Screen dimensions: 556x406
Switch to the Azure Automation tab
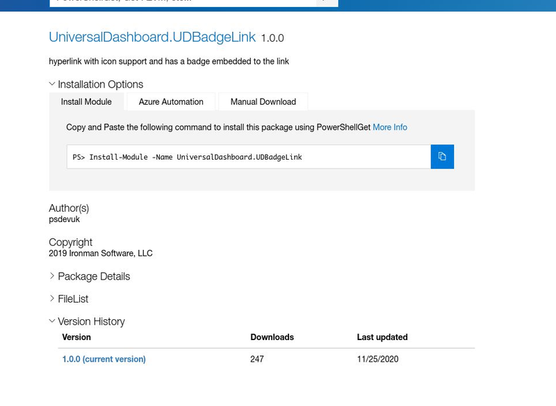point(171,102)
